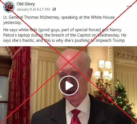Image resolution: width=137 pixels, height=124 pixels.
Task: Click the "White House" words in the post
Action: point(103,17)
